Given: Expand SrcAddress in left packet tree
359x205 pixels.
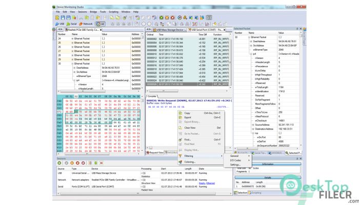Looking at the screenshot, I should 74,72.
